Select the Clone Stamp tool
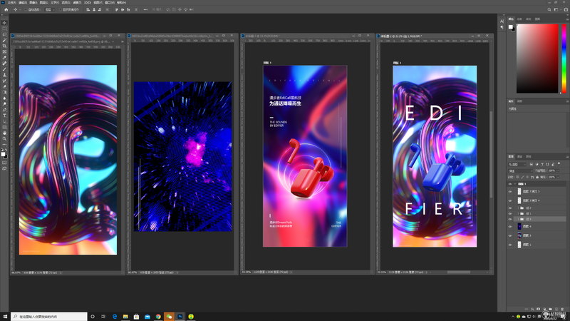 coord(4,75)
